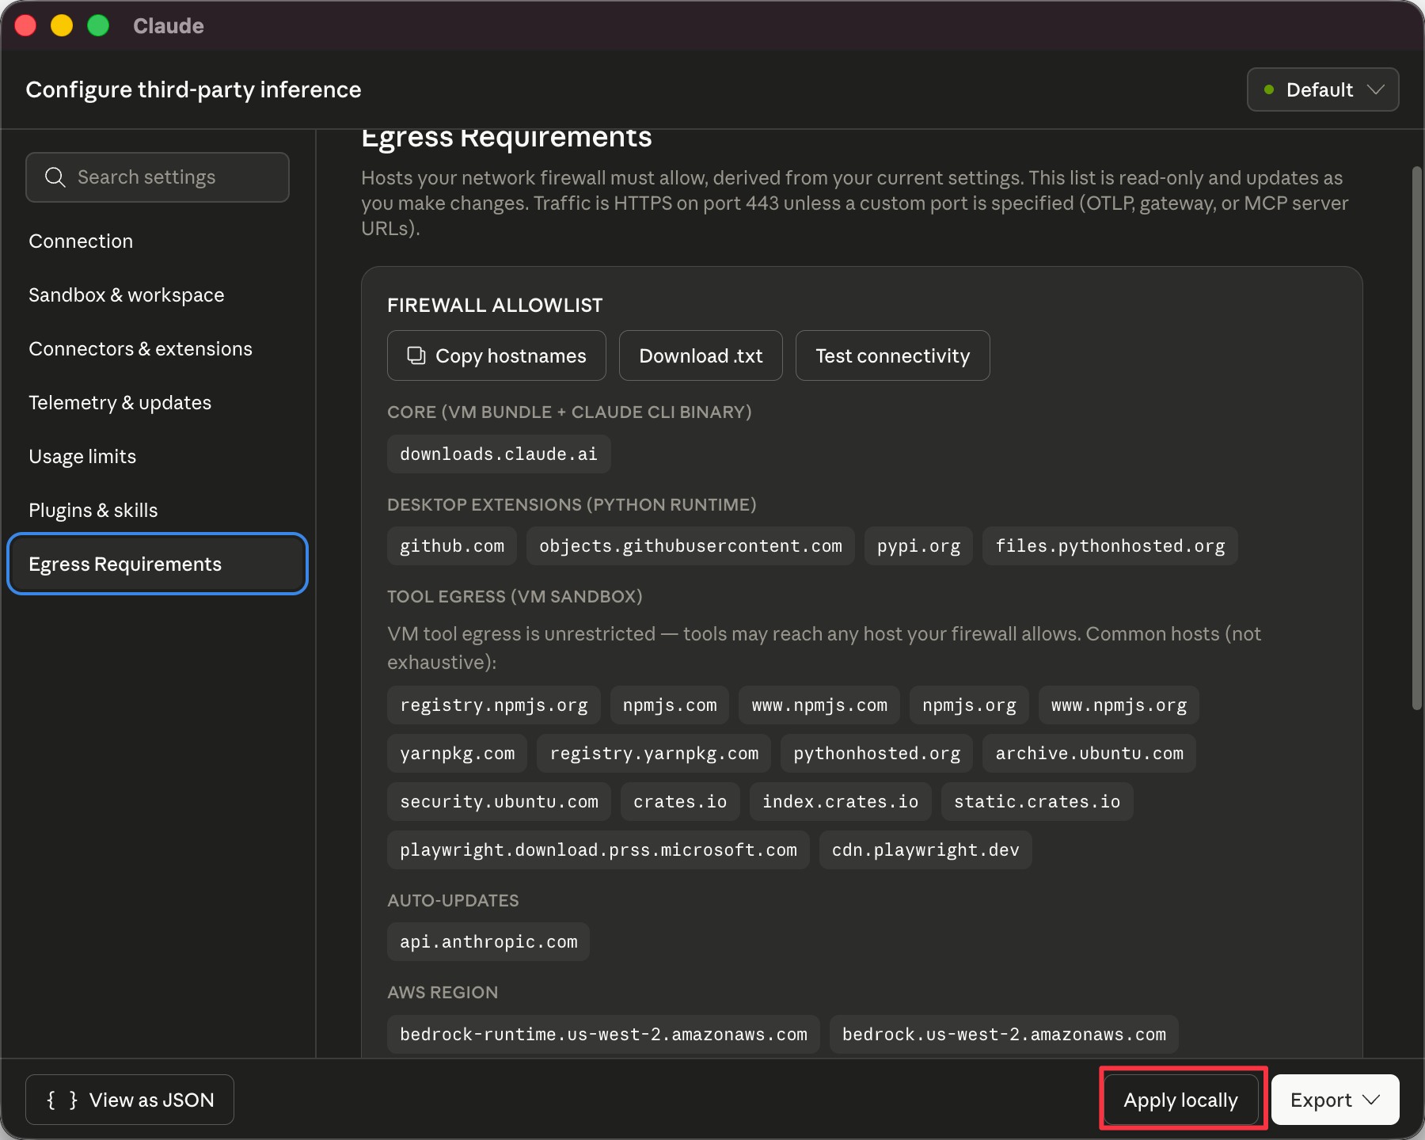Click the FIREWALL ALLOWLIST heading
1425x1140 pixels.
[495, 305]
